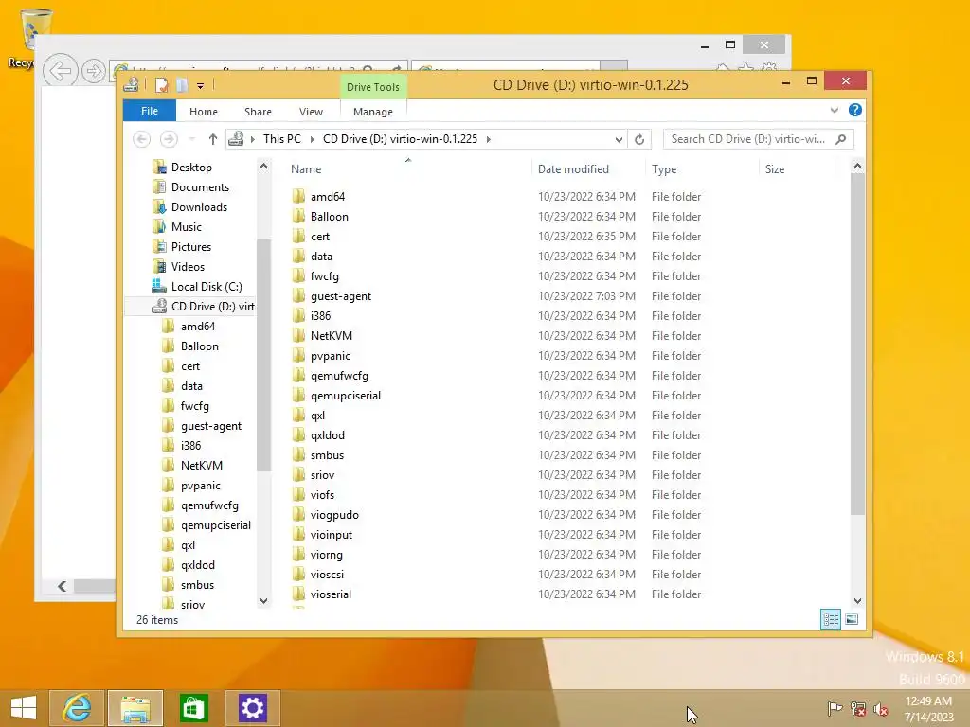This screenshot has height=727, width=970.
Task: Open the File ribbon tab
Action: (x=150, y=112)
